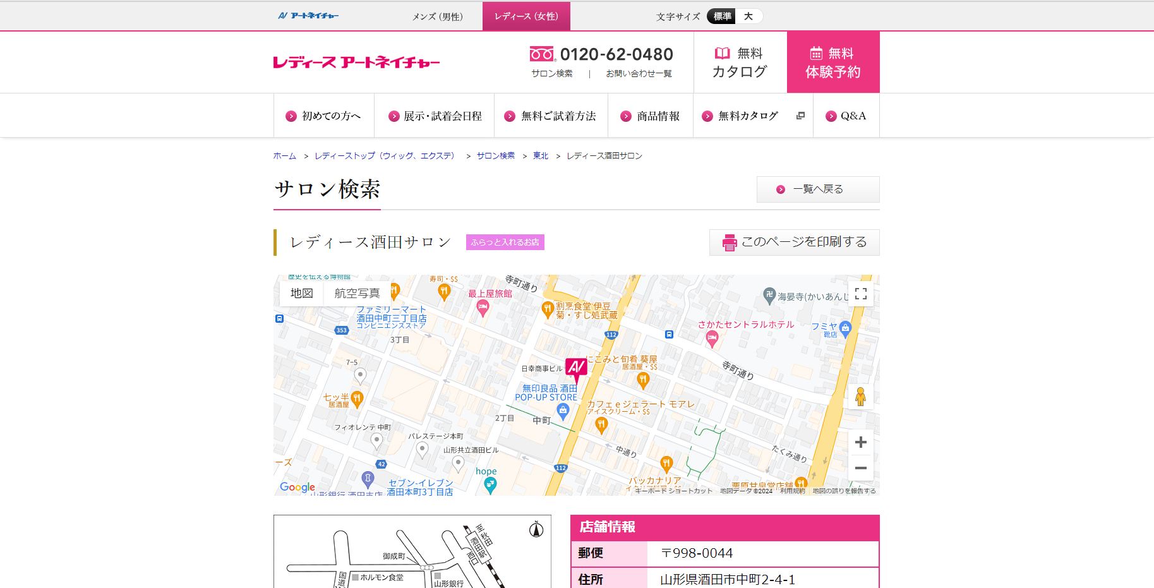Click the access illustration map thumbnail
Viewport: 1154px width, 588px height.
click(412, 551)
